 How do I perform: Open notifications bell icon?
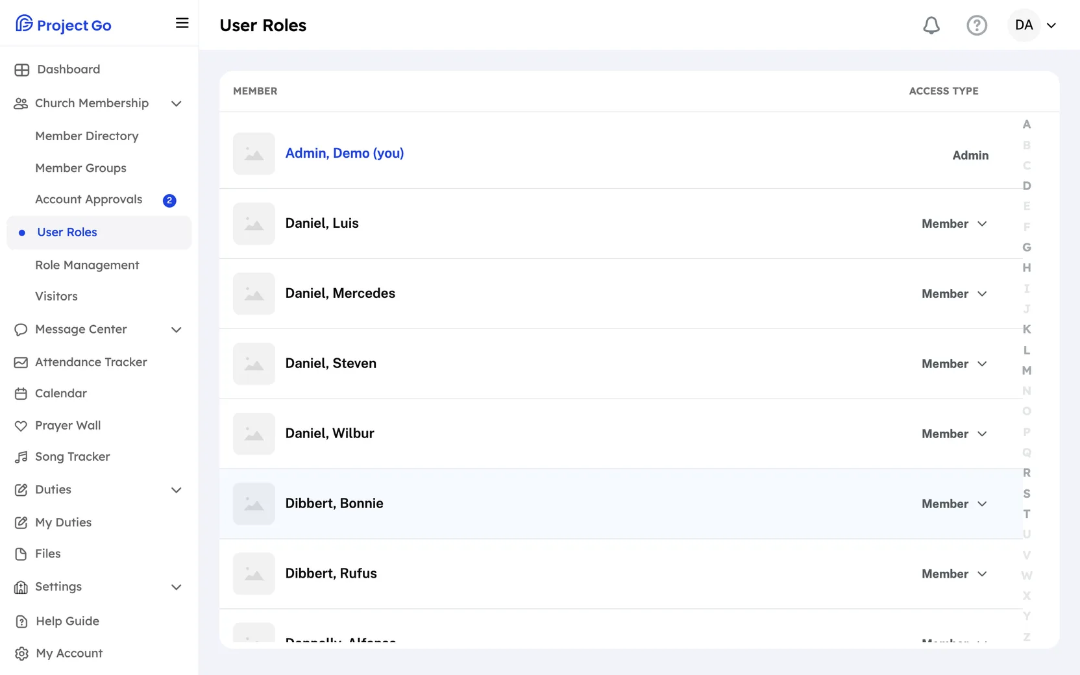(x=931, y=25)
